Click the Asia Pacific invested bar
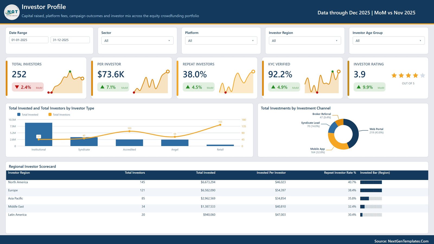 (x=371, y=198)
